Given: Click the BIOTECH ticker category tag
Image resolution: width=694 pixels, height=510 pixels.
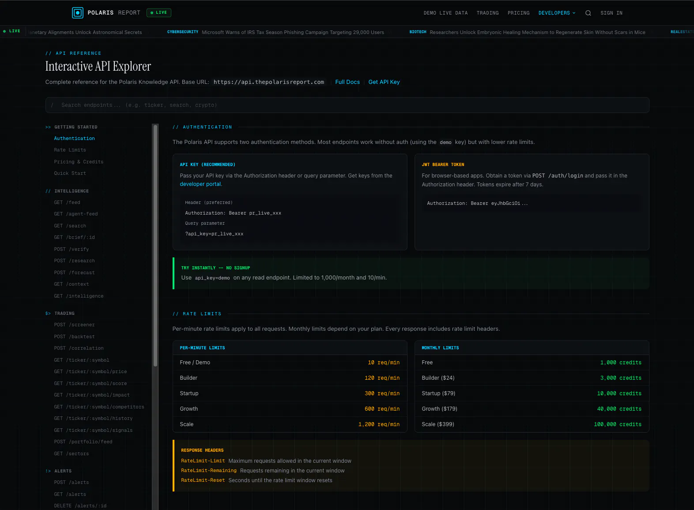Looking at the screenshot, I should tap(418, 32).
